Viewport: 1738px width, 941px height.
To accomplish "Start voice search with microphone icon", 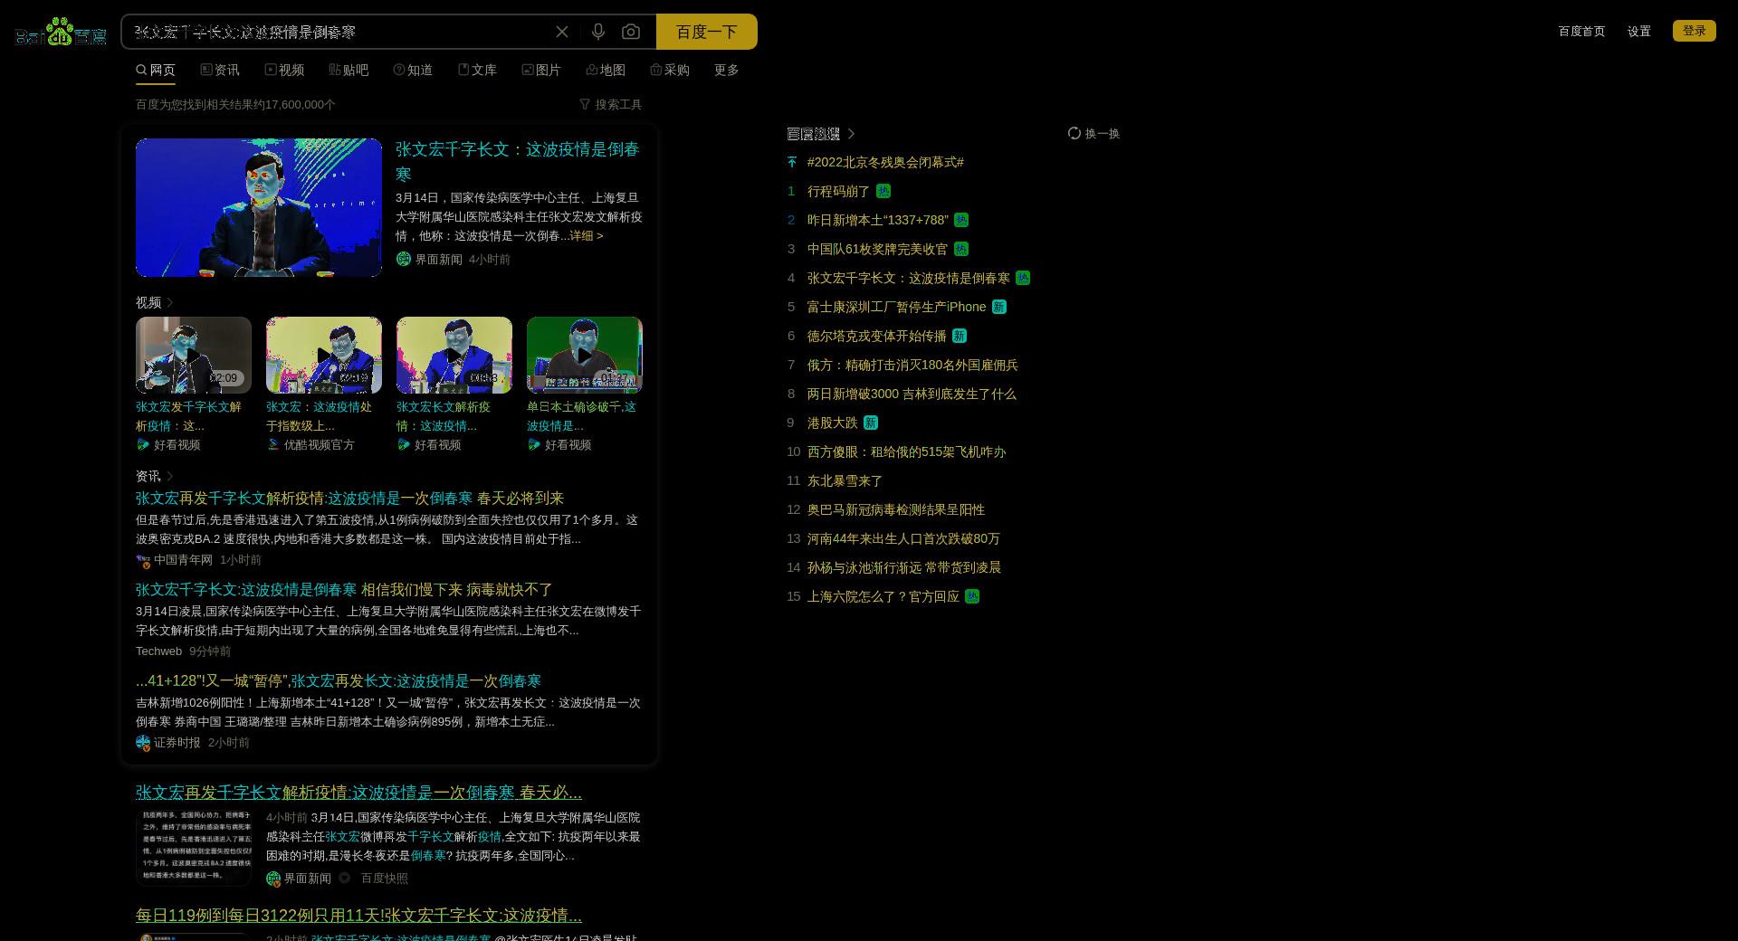I will click(598, 32).
